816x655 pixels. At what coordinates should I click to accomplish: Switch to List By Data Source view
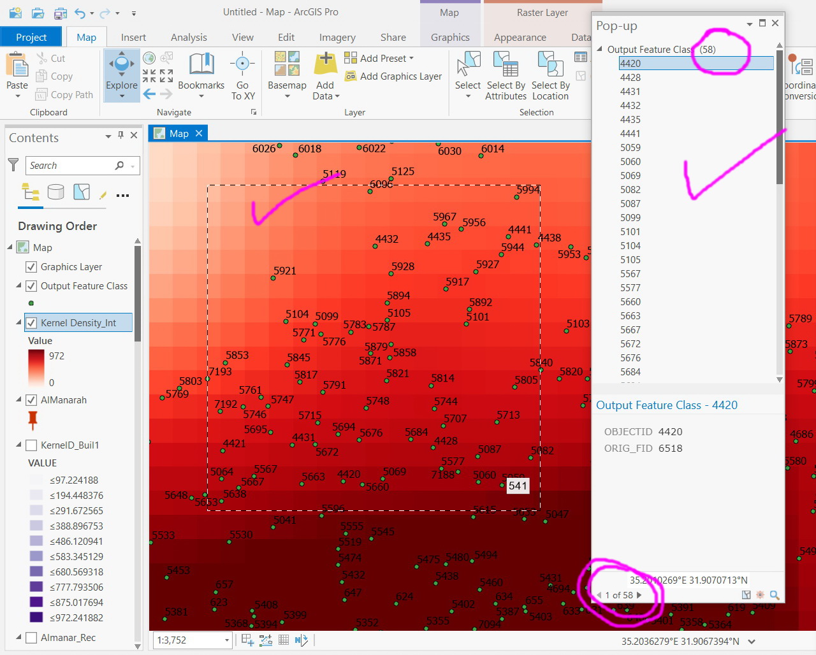[56, 192]
